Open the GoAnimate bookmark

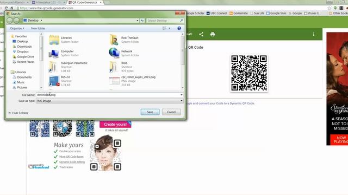pyautogui.click(x=239, y=13)
